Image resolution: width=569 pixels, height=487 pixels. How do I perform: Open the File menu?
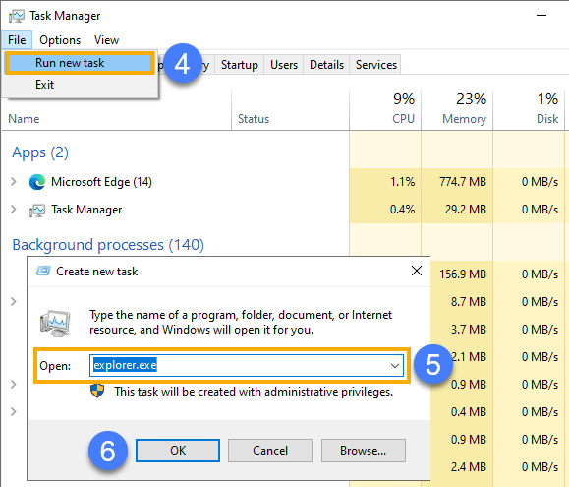pos(17,40)
